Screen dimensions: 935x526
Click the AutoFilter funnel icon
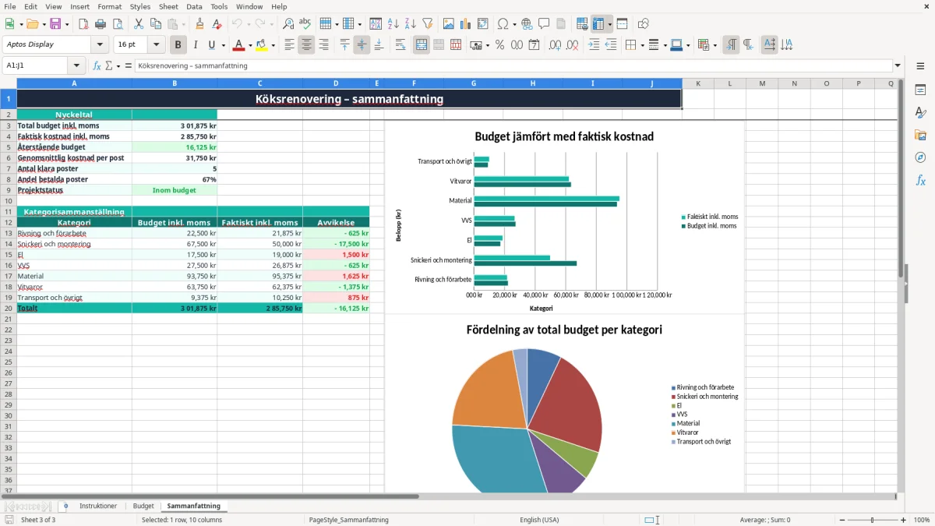(428, 24)
